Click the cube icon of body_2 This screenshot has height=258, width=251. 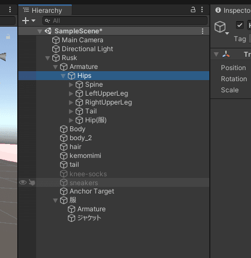tap(63, 138)
